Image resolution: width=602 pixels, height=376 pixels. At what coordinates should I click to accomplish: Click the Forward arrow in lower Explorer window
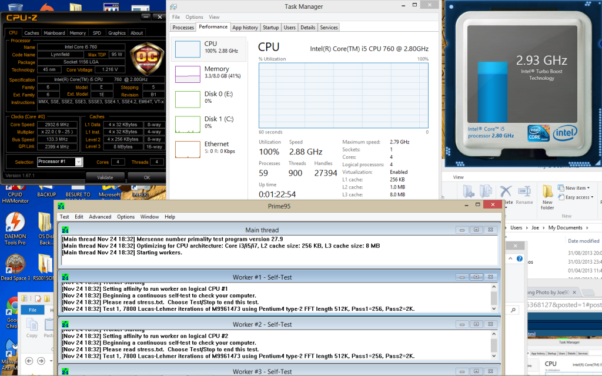coord(41,361)
